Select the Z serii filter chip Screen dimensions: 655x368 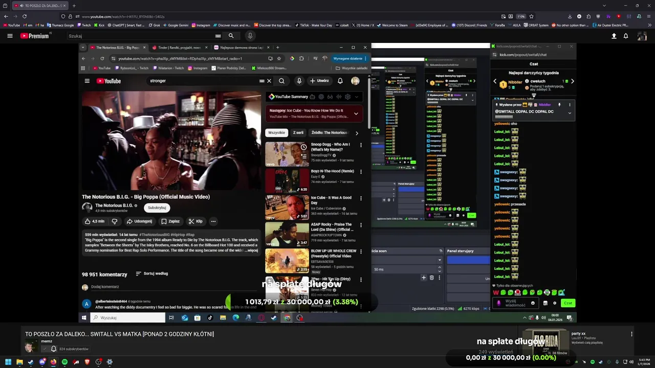(x=298, y=132)
